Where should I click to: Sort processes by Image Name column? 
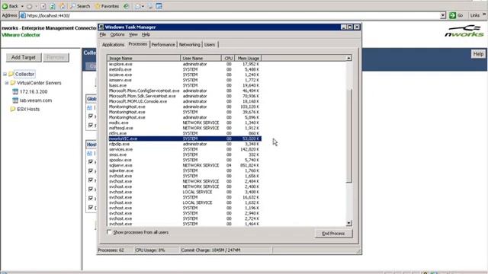144,58
